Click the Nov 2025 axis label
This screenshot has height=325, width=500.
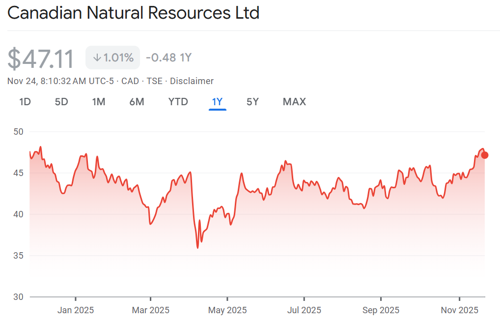(x=459, y=310)
